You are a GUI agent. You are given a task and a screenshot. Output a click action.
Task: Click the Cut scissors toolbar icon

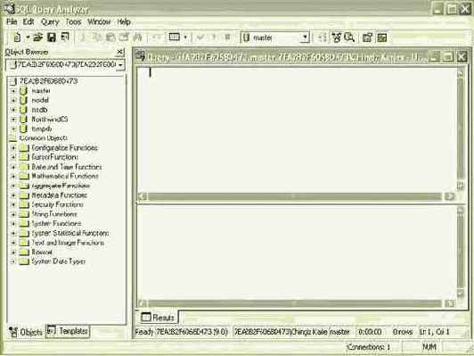coord(84,37)
